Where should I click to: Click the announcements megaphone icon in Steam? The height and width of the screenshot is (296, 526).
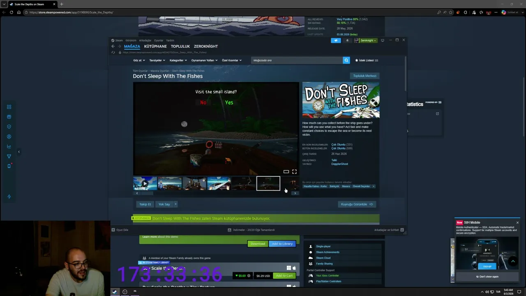[336, 40]
